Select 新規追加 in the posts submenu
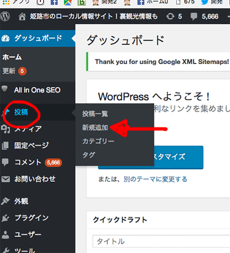The height and width of the screenshot is (253, 230). 95,127
